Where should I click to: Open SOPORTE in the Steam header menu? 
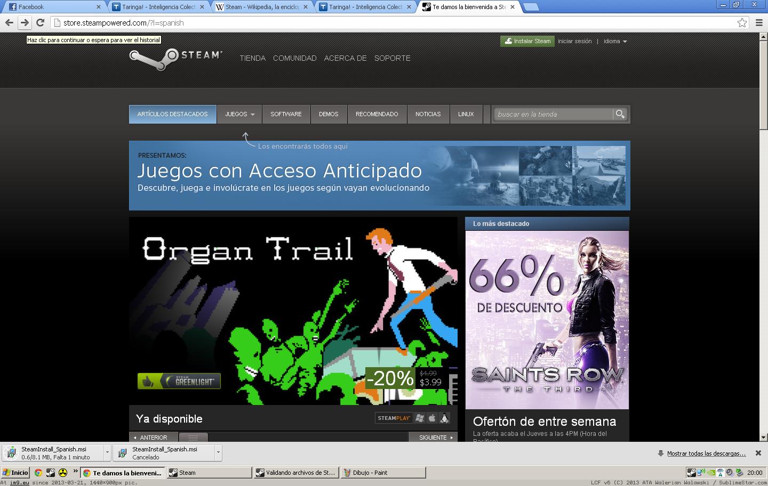(393, 58)
